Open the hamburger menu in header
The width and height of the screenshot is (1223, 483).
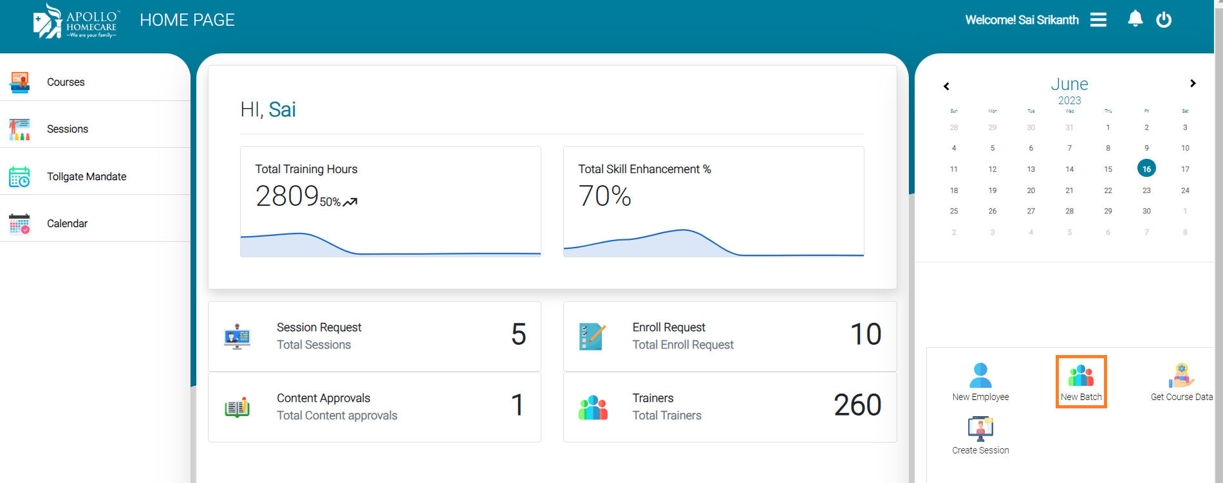point(1098,20)
